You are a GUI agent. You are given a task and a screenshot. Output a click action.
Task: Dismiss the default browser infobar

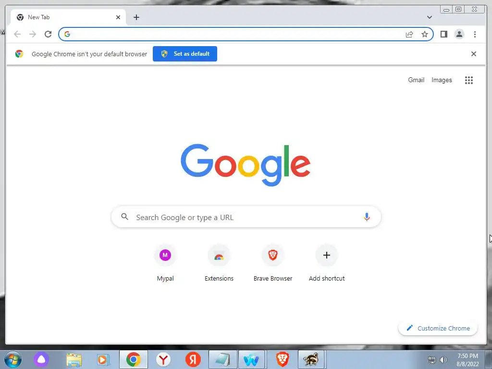click(x=473, y=54)
